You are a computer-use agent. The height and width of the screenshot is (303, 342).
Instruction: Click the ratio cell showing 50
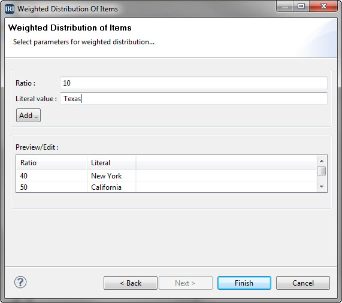(24, 187)
